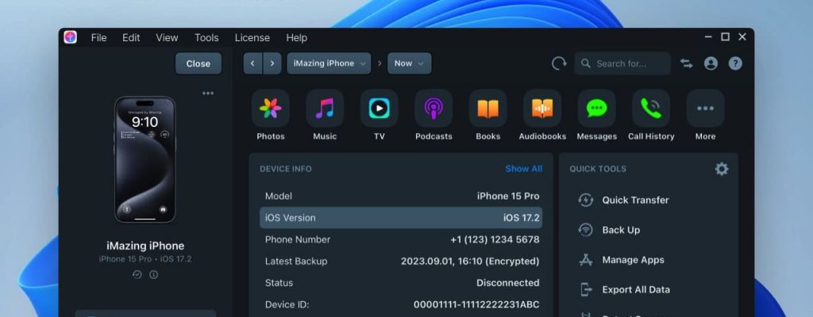Expand the Now backup dropdown
813x317 pixels.
click(x=409, y=63)
